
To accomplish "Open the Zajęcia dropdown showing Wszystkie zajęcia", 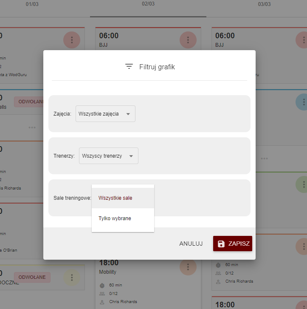I will [x=105, y=114].
